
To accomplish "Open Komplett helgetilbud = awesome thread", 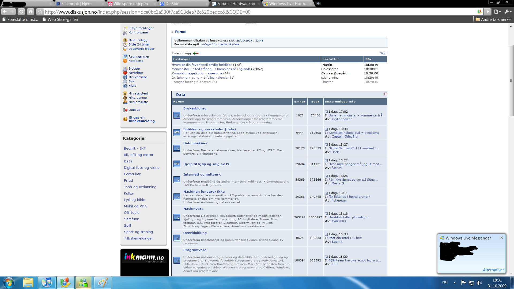I will click(x=197, y=73).
